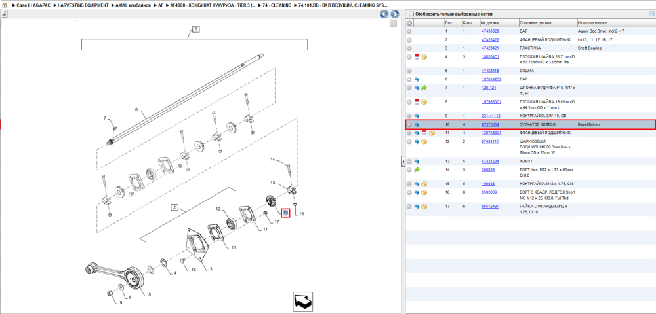Open part number link 87491115
The height and width of the screenshot is (314, 656).
point(490,142)
